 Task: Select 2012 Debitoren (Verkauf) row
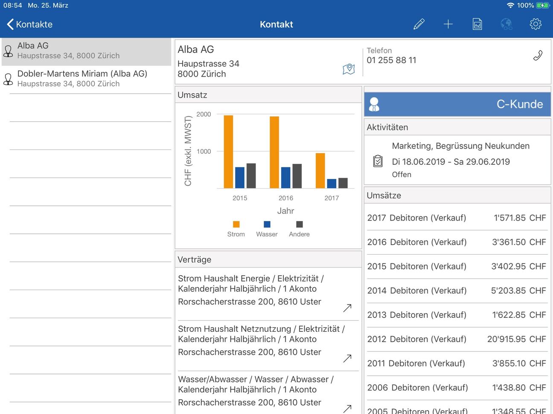coord(457,339)
